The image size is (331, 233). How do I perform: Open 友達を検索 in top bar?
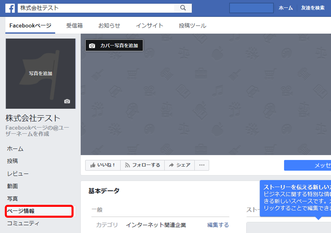[313, 8]
